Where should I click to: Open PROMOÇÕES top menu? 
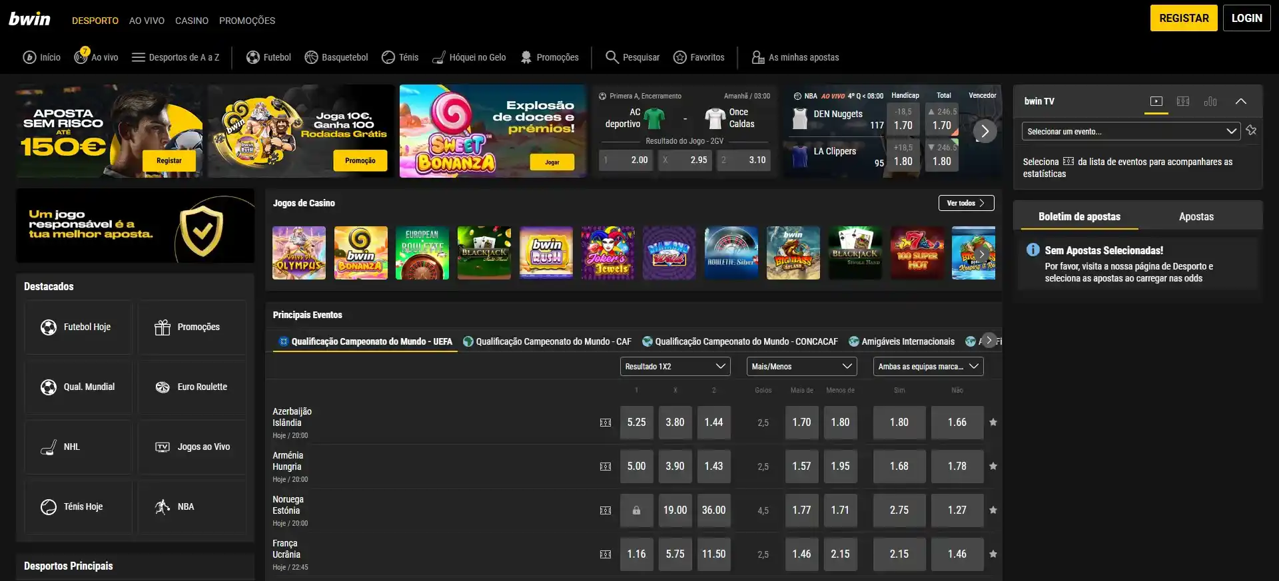coord(247,21)
